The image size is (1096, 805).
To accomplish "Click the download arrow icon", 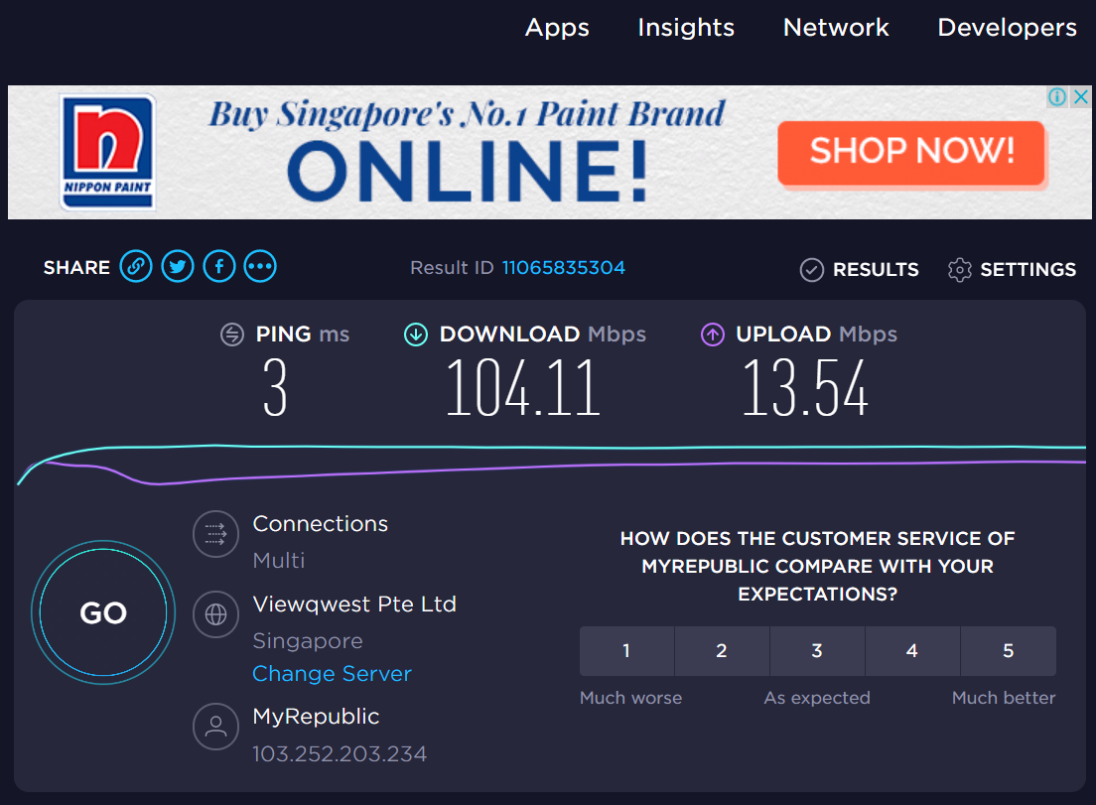I will [x=416, y=335].
